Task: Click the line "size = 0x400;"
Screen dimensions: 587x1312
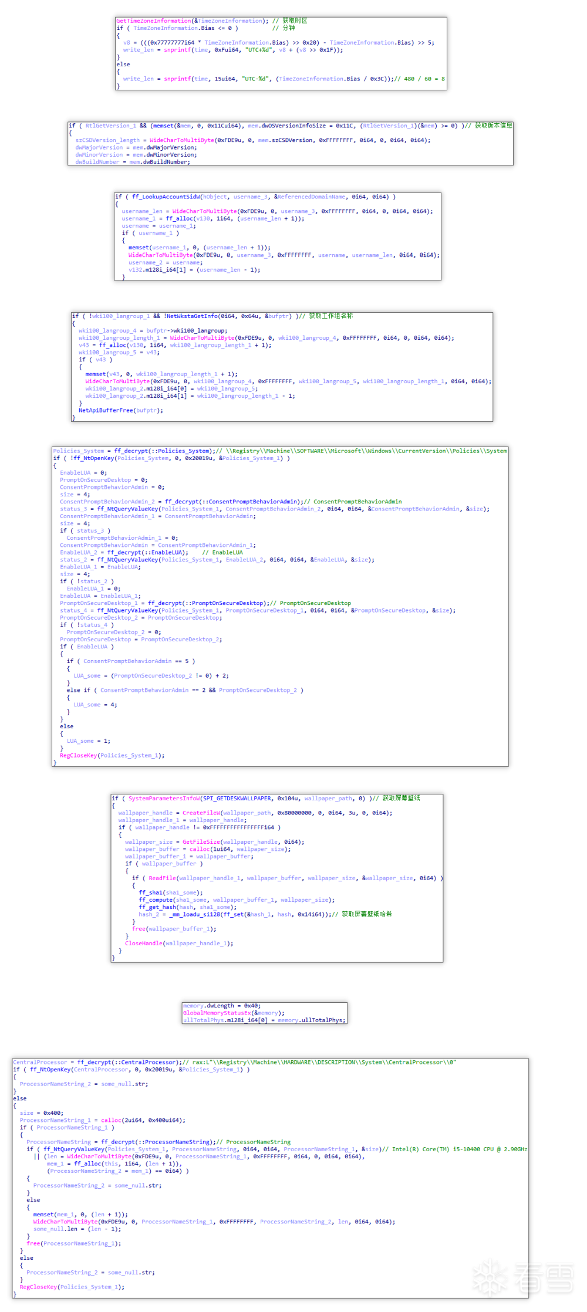Action: 42,1113
